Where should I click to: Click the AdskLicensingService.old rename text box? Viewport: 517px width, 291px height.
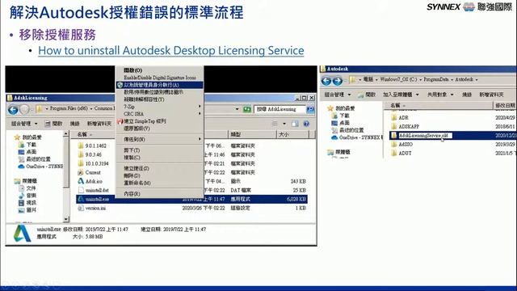[425, 135]
